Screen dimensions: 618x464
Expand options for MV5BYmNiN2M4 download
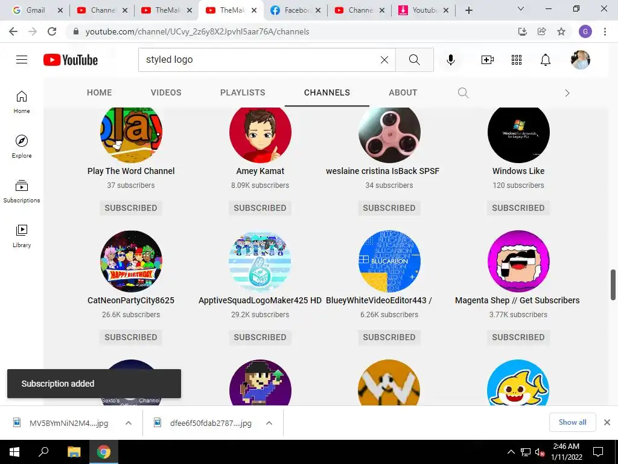pos(129,423)
